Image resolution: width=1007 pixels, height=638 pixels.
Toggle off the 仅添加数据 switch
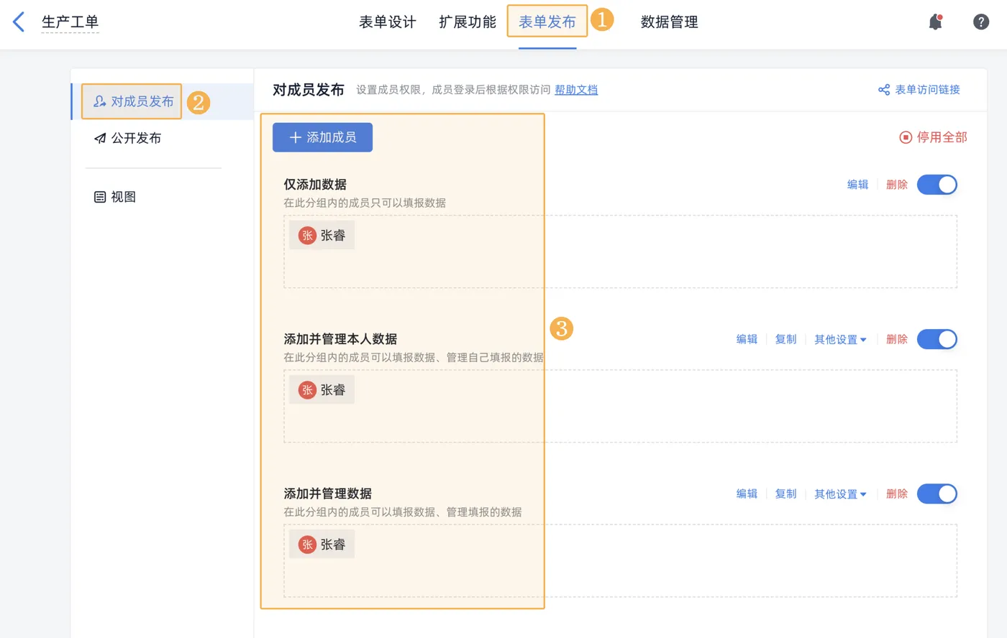pyautogui.click(x=937, y=185)
